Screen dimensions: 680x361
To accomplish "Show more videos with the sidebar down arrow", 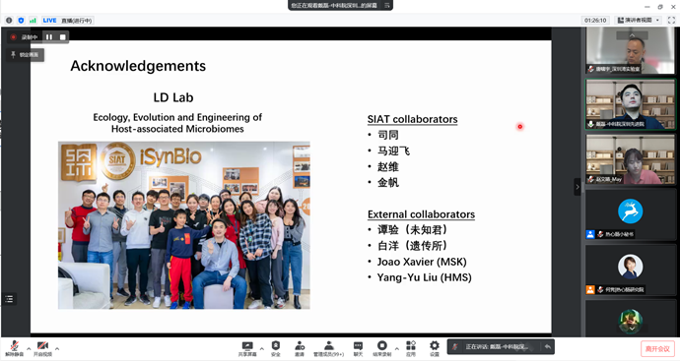I will click(632, 329).
